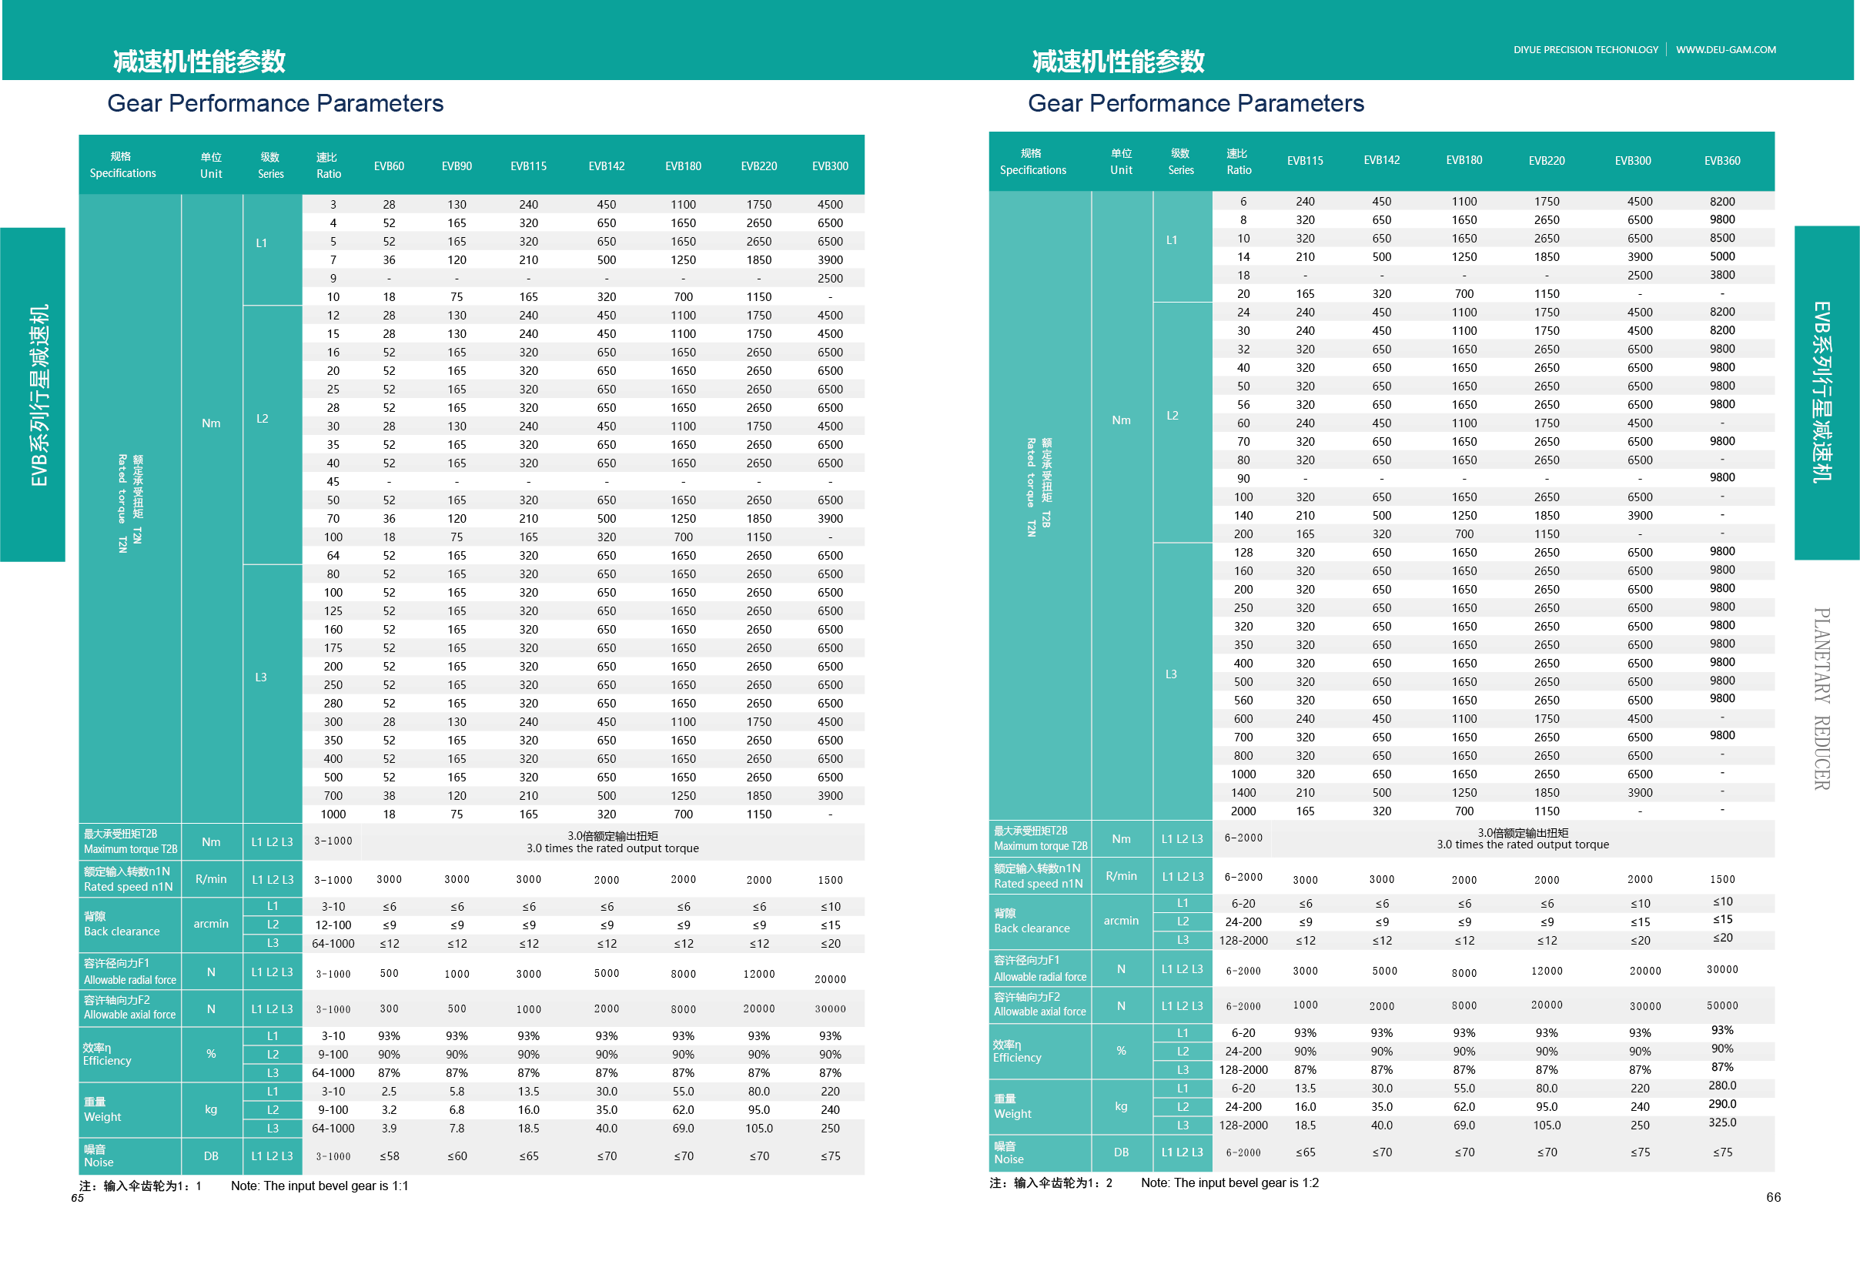Select the EVB360 column header

point(1721,161)
